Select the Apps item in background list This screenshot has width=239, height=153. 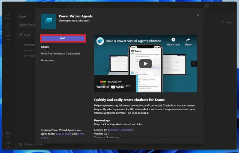click(x=25, y=35)
